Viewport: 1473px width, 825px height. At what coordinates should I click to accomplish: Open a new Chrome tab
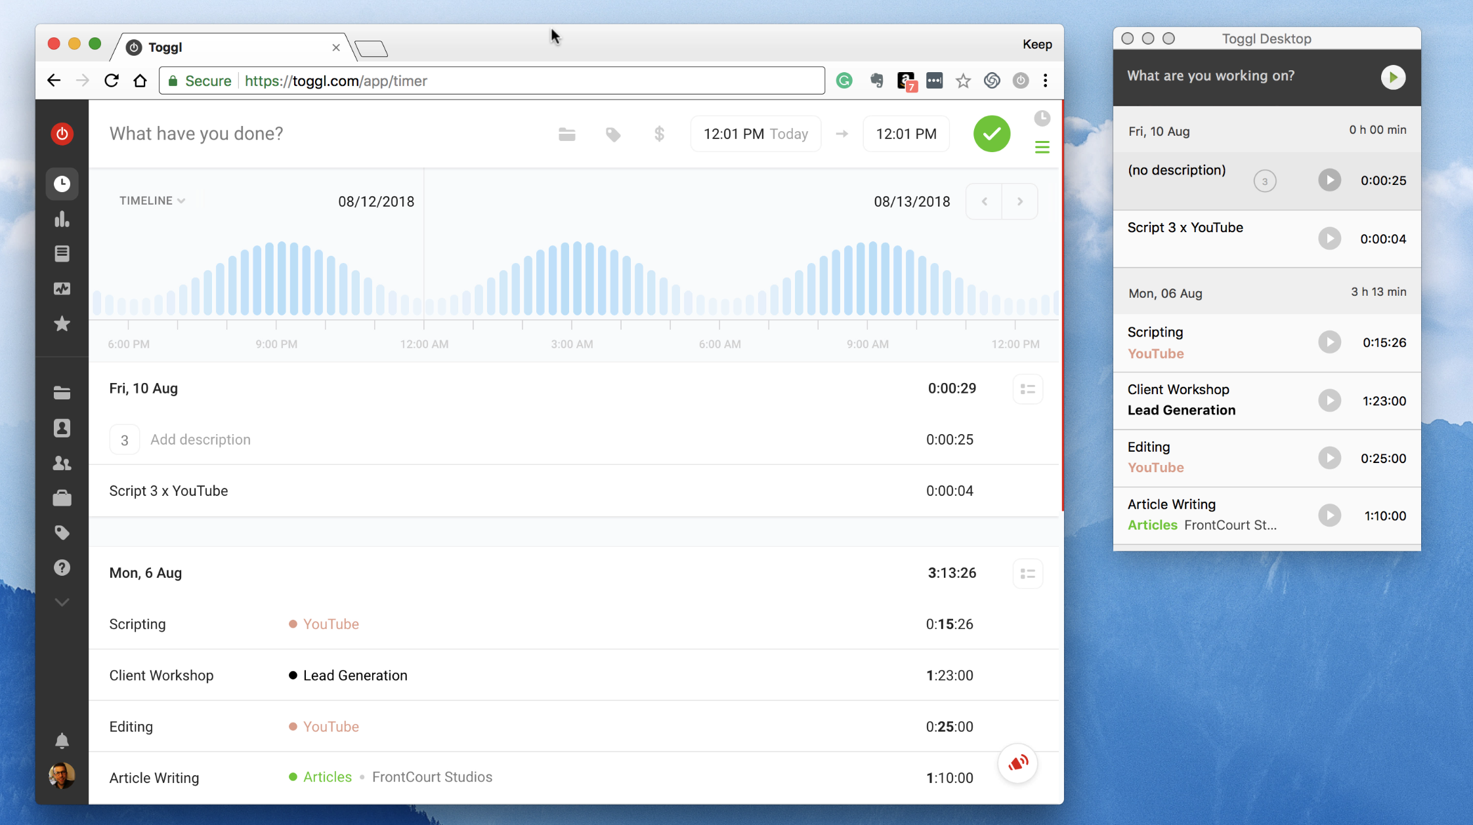click(x=371, y=48)
